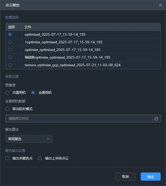This screenshot has width=166, height=186.
Task: Enable the 移动延时模式 checkbox
Action: point(7,109)
